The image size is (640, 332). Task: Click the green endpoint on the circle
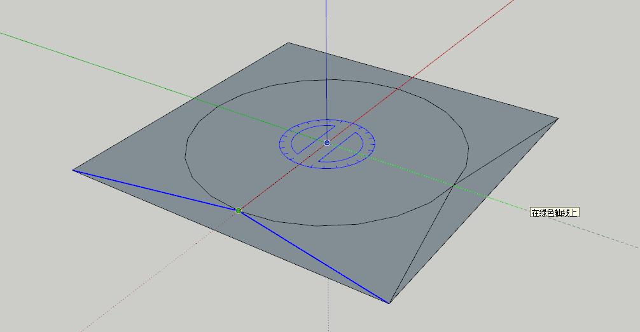239,211
